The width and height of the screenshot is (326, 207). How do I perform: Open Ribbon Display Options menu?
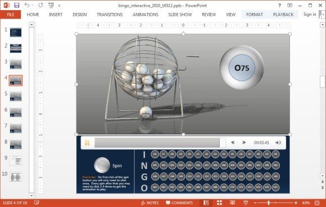tap(289, 6)
